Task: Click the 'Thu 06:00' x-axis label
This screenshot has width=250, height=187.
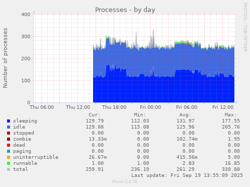Action: point(42,107)
